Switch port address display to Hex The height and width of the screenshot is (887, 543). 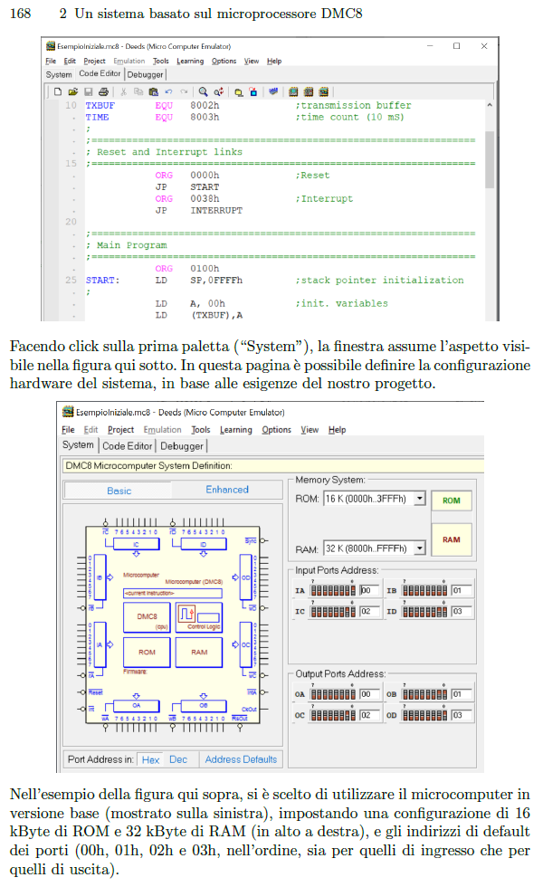pyautogui.click(x=150, y=759)
